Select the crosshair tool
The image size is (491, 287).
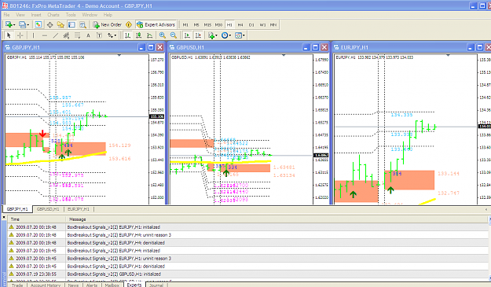tap(20, 35)
